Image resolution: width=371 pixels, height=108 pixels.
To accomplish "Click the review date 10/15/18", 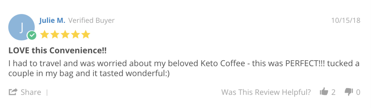I will coord(346,20).
